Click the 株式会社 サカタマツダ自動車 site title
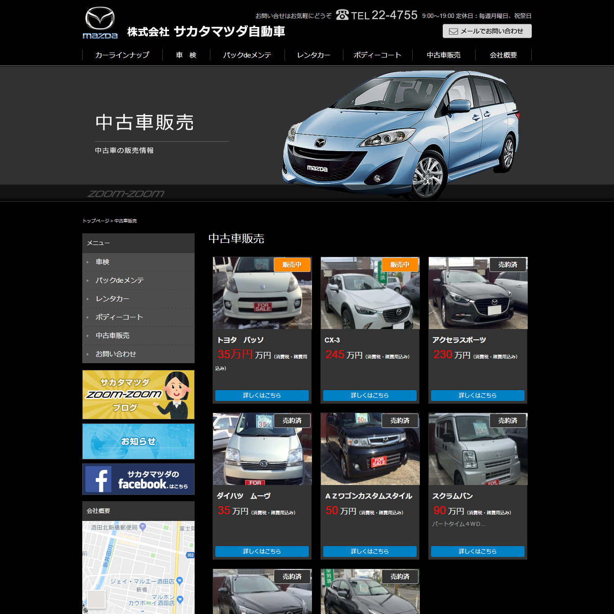This screenshot has height=614, width=614. point(206,31)
